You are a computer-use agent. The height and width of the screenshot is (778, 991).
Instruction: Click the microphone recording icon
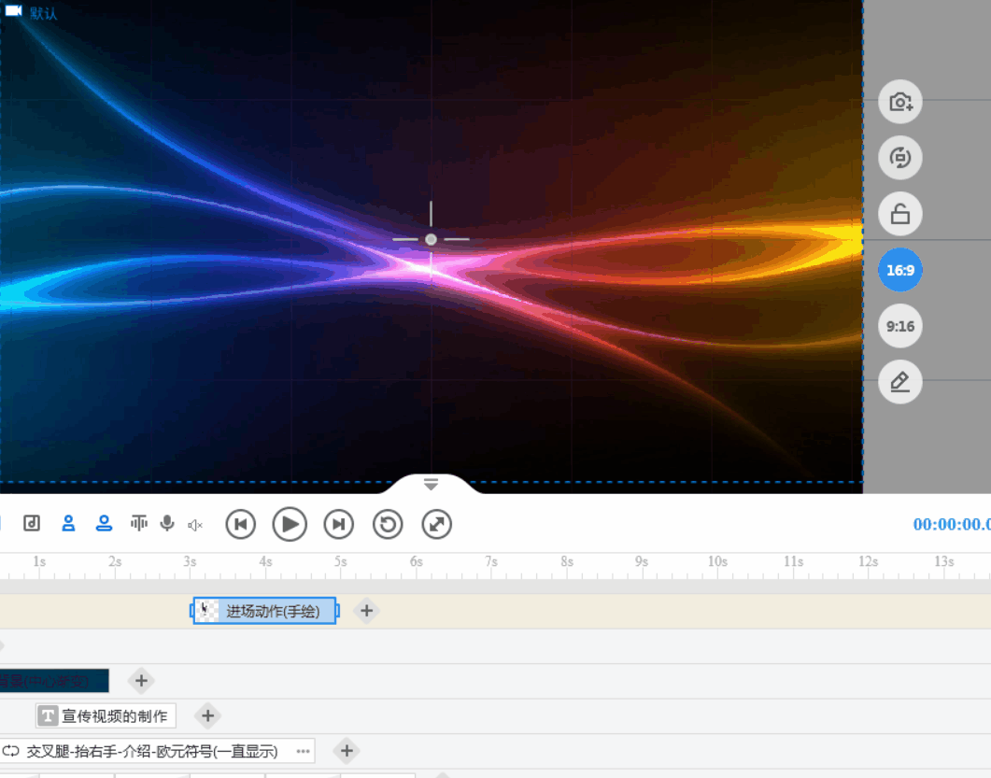tap(167, 523)
